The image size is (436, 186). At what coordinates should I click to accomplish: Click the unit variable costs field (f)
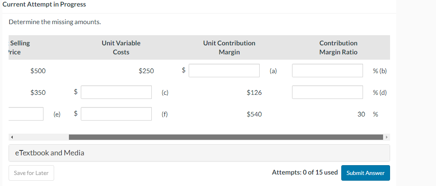point(116,114)
